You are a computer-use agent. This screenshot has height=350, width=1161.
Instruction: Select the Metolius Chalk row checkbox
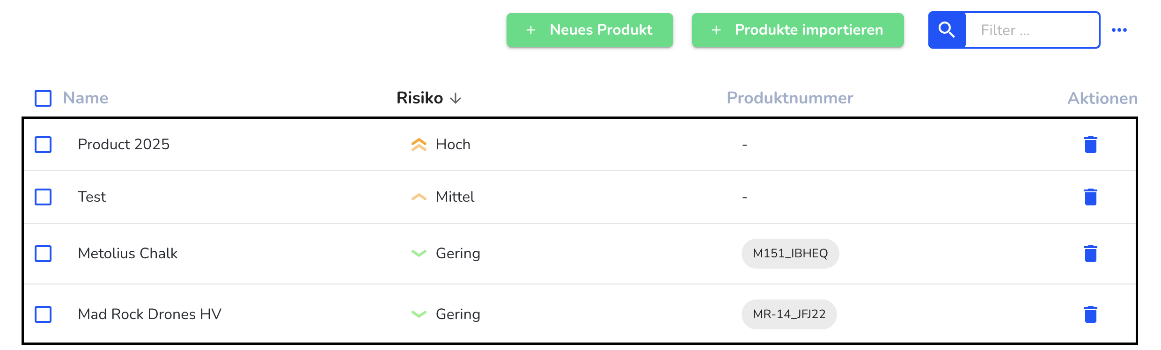[43, 254]
